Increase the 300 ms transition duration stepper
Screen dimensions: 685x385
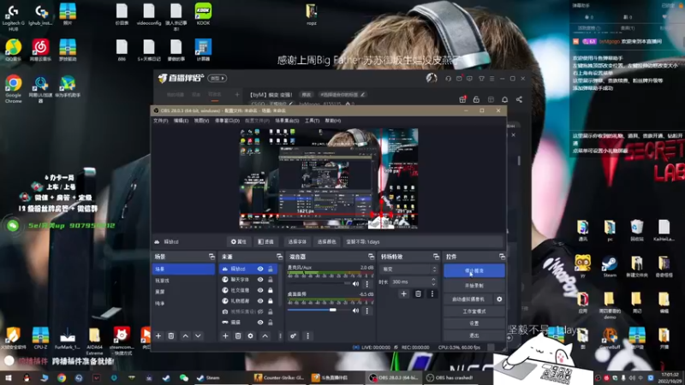pos(433,280)
